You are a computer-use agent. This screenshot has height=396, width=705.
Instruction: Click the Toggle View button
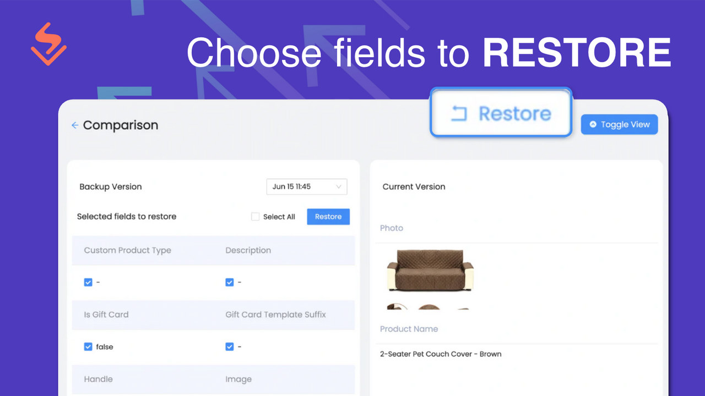pyautogui.click(x=619, y=124)
